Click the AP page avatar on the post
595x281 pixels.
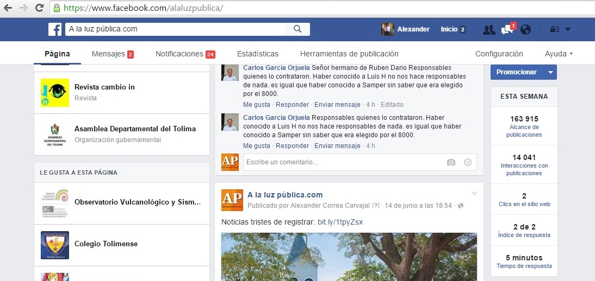pyautogui.click(x=232, y=200)
